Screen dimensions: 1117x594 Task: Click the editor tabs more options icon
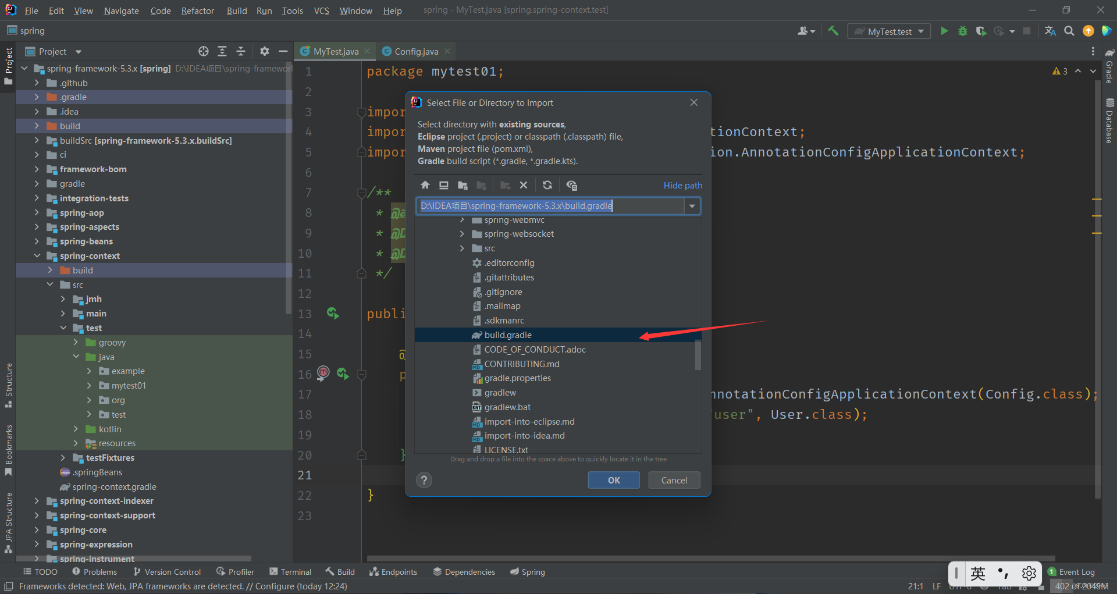pyautogui.click(x=1093, y=51)
